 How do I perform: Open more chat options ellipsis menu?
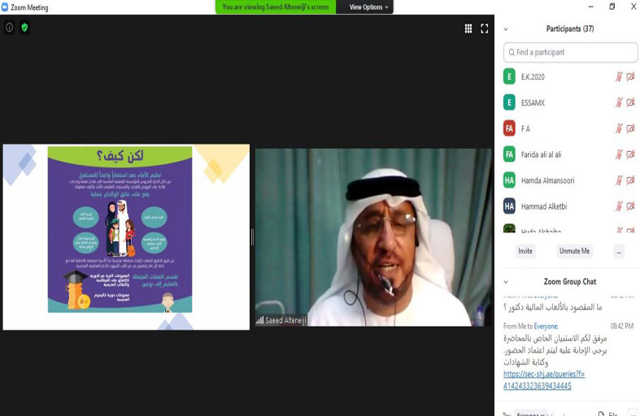click(632, 414)
